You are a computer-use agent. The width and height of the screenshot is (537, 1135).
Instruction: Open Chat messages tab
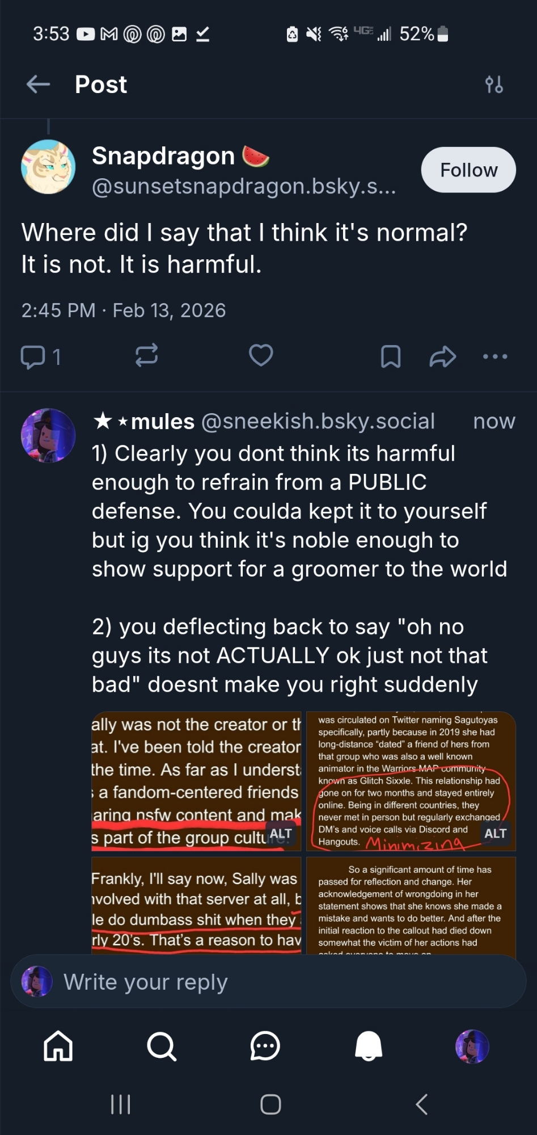coord(265,1046)
